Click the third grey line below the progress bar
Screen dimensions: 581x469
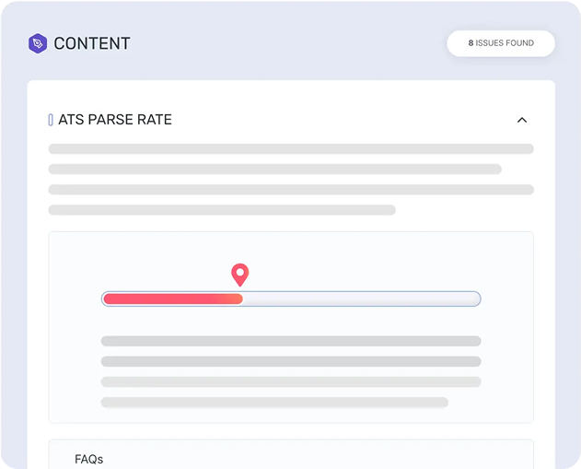pos(291,381)
